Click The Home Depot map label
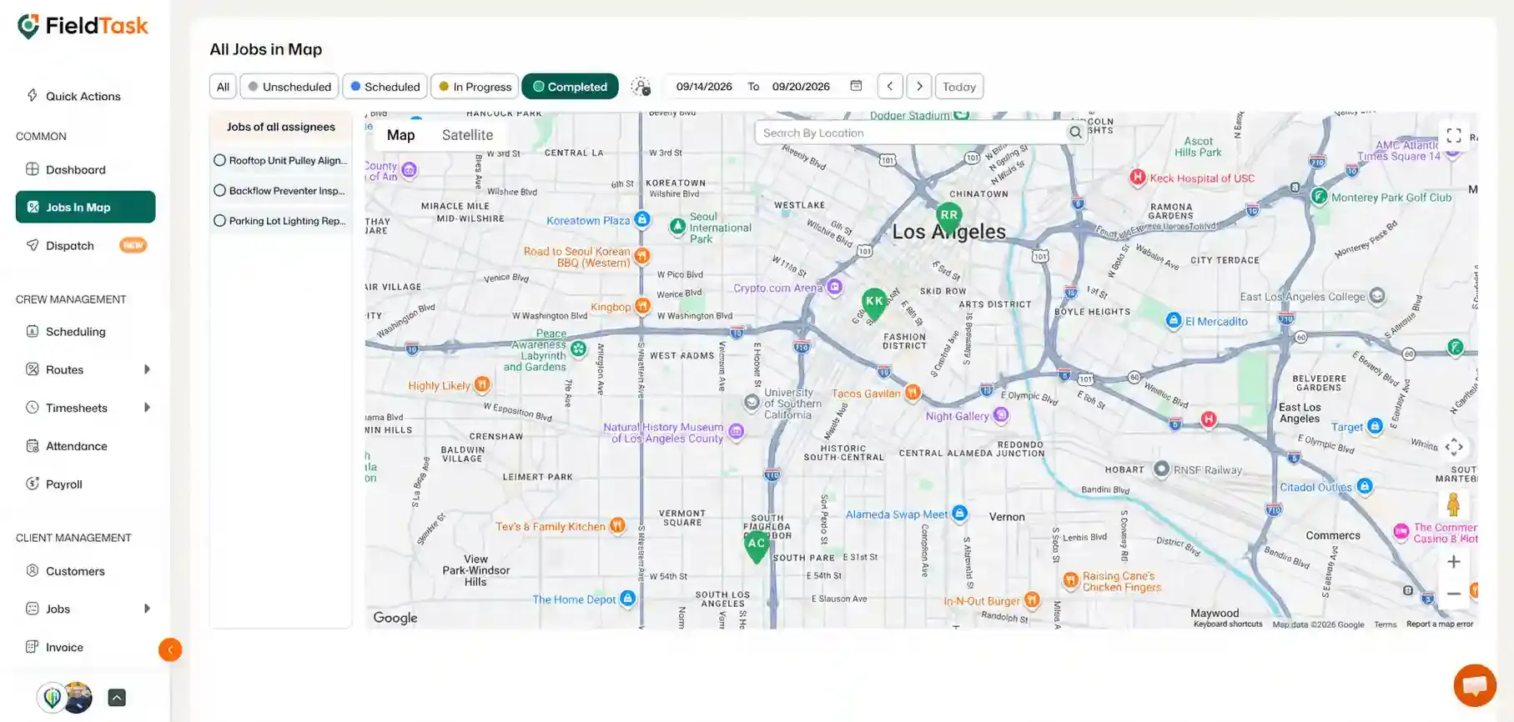This screenshot has height=722, width=1514. click(574, 599)
